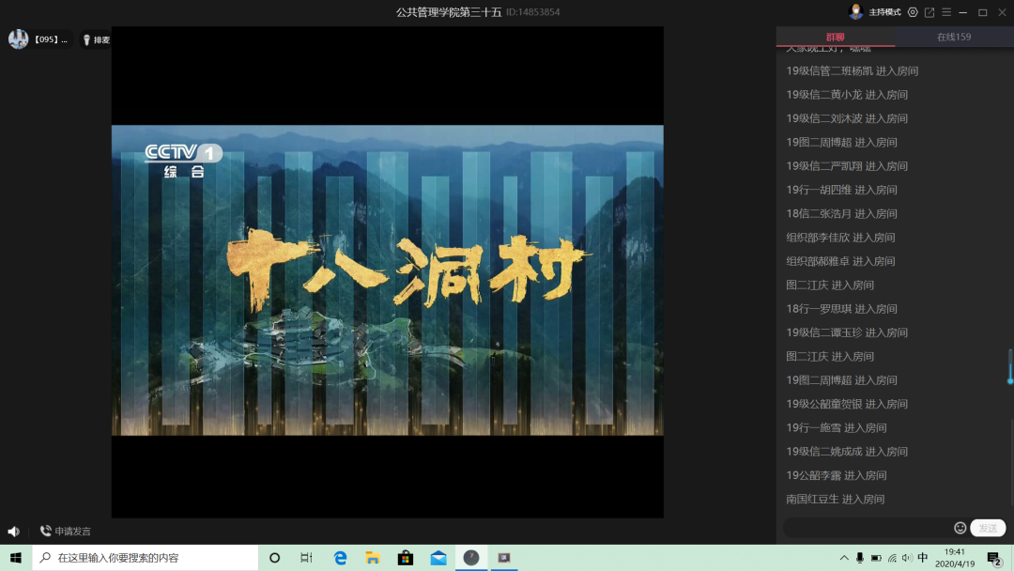Open File Explorer from taskbar
This screenshot has height=571, width=1014.
373,558
